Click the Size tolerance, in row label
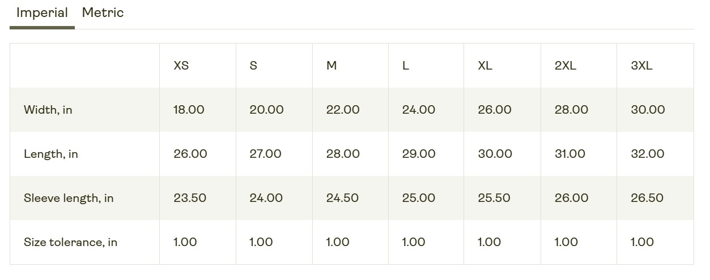The height and width of the screenshot is (280, 710). [x=70, y=242]
